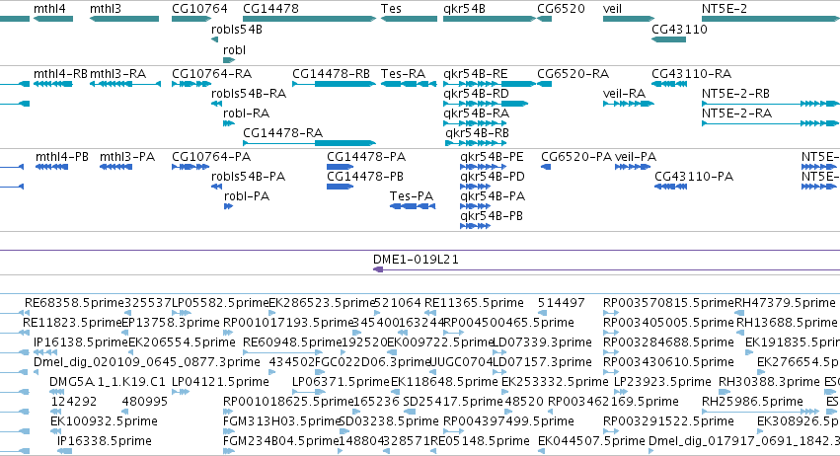Click the mthl4 gene label
840x456 pixels.
click(x=49, y=9)
